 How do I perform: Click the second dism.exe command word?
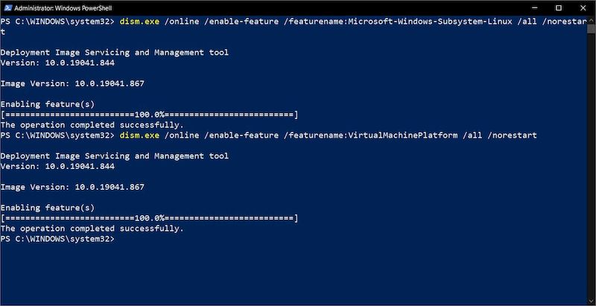[139, 136]
